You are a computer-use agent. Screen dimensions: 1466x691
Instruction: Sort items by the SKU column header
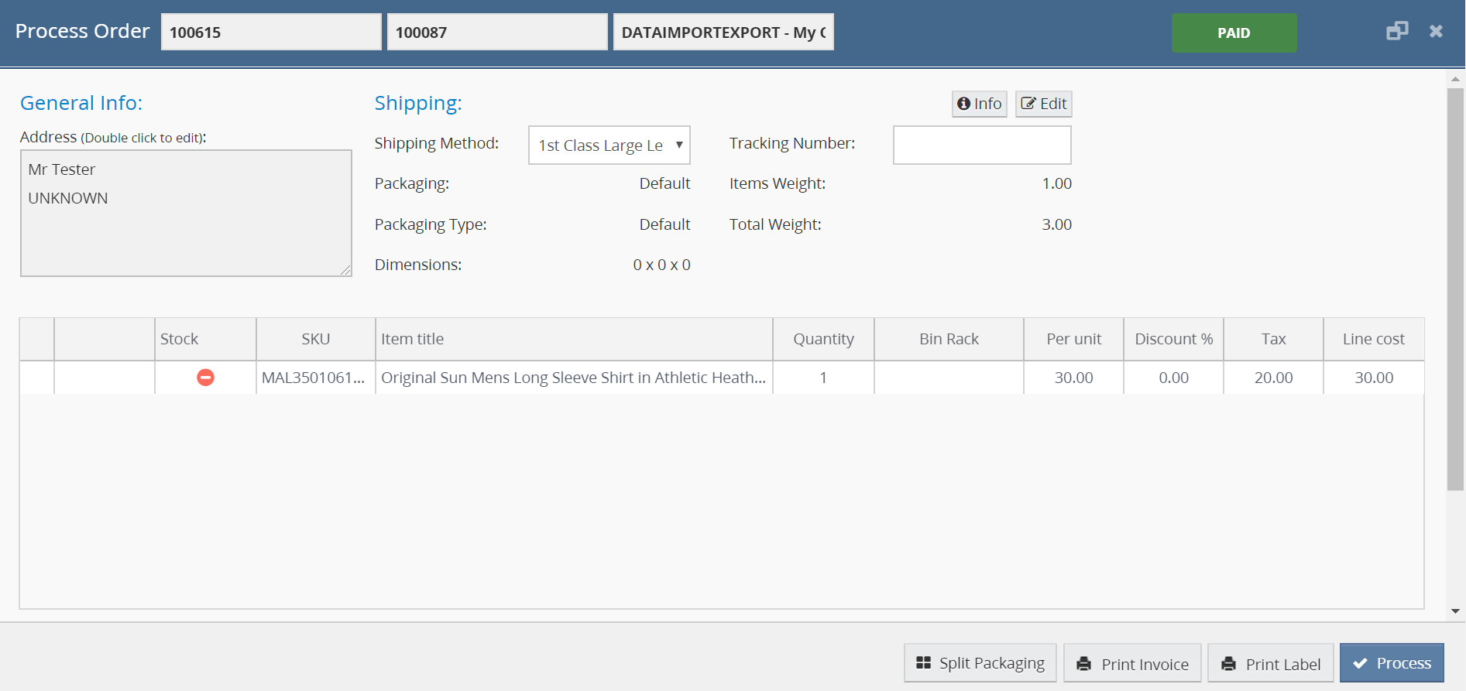(x=315, y=339)
